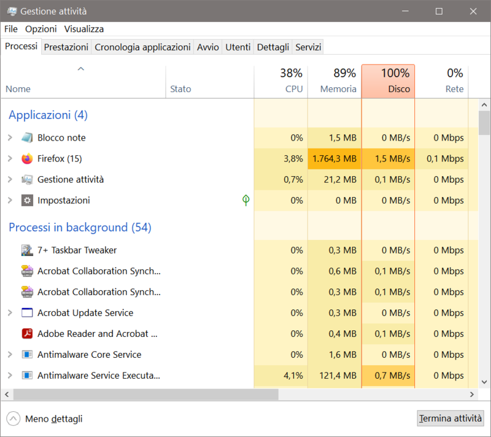The width and height of the screenshot is (491, 437).
Task: Click the horizontal scrollbar thumb
Action: pyautogui.click(x=145, y=395)
